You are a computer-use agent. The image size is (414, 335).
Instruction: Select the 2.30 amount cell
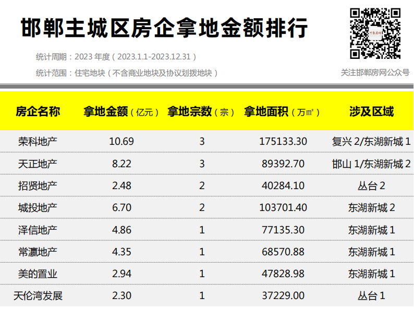coord(121,296)
